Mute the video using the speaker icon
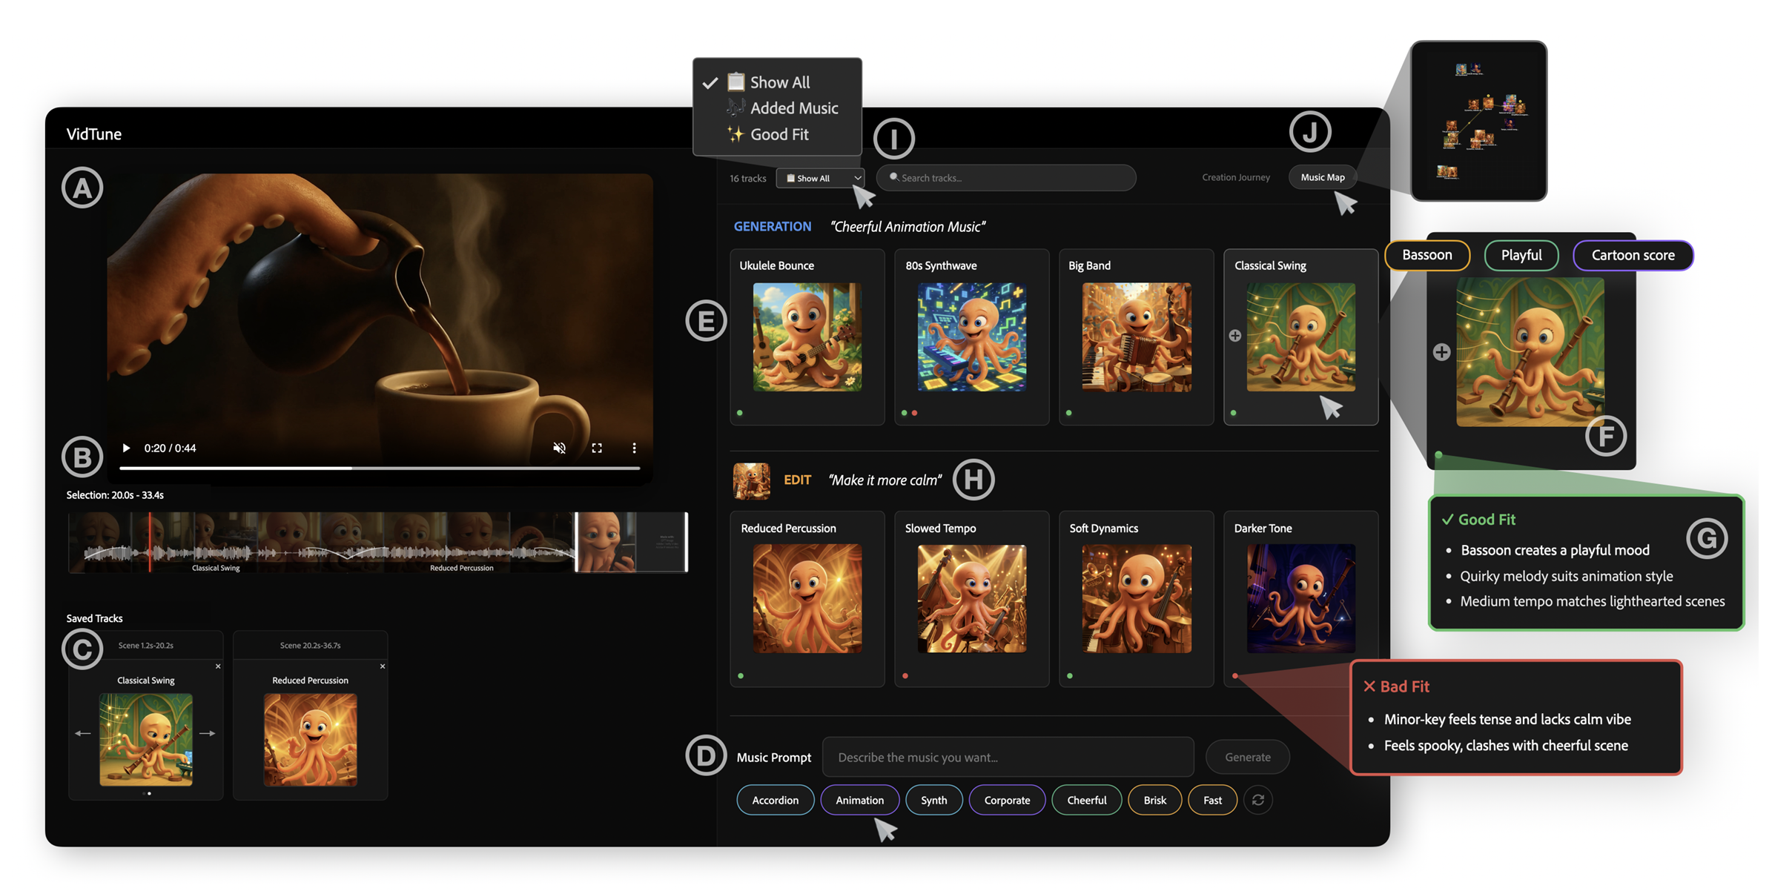 tap(559, 447)
